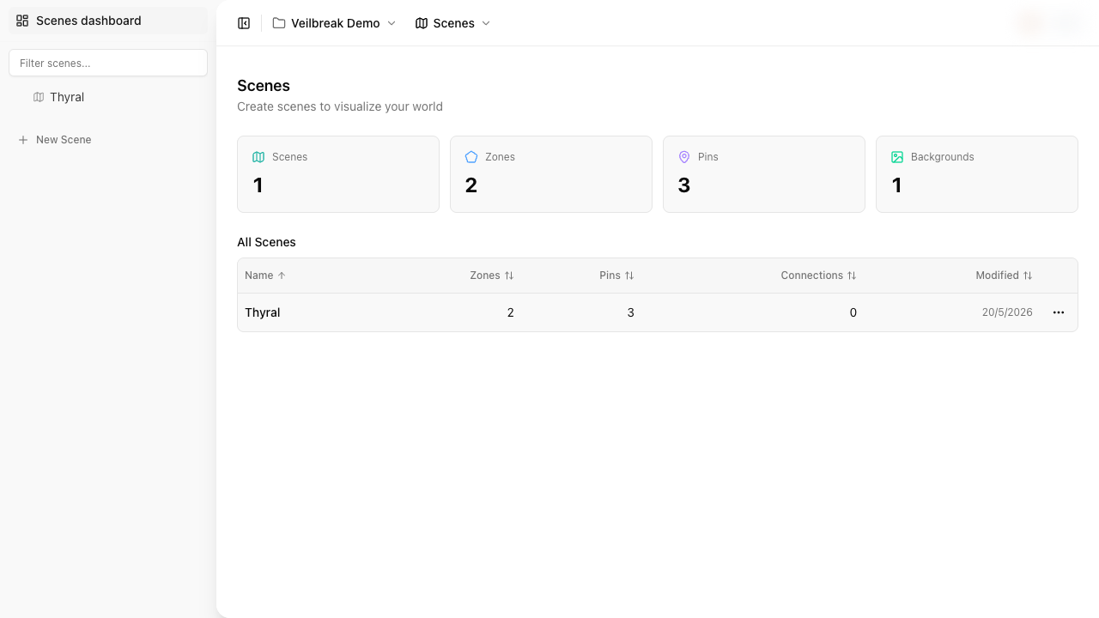Open the Veilbreak Demo project dropdown

(x=335, y=23)
